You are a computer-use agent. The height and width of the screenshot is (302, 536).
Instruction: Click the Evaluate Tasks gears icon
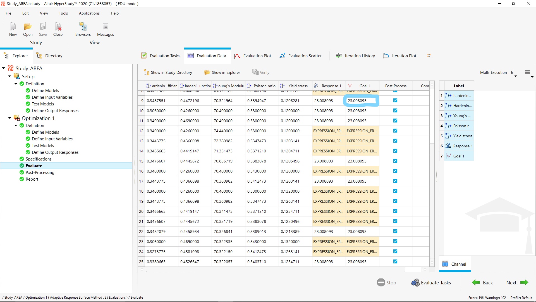point(415,283)
